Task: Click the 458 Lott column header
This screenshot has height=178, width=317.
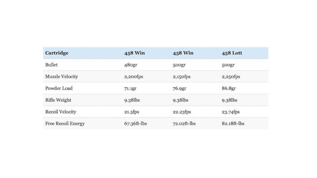Action: [x=232, y=53]
